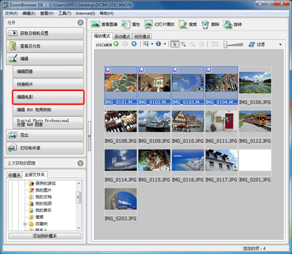The width and height of the screenshot is (292, 254).
Task: Expand the 收藏夹 tree node plus sign
Action: pos(25,223)
